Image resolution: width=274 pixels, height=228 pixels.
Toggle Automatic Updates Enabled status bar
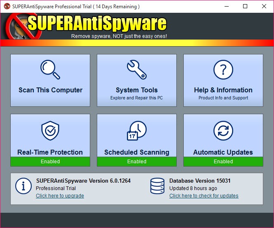coord(223,162)
